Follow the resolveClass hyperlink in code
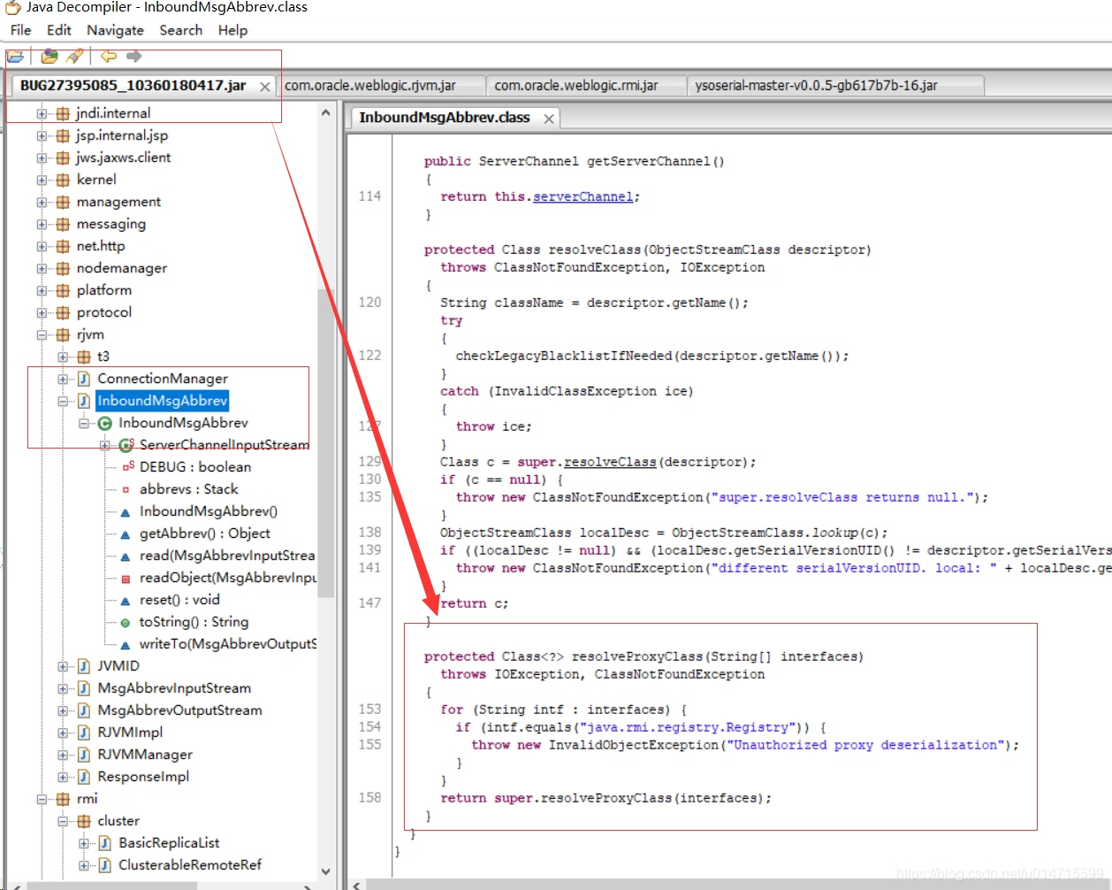 click(610, 462)
